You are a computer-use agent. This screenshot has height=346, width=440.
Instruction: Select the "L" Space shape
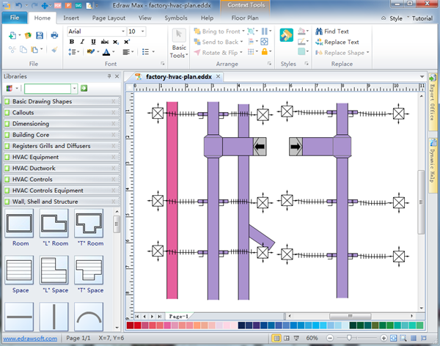click(x=54, y=269)
